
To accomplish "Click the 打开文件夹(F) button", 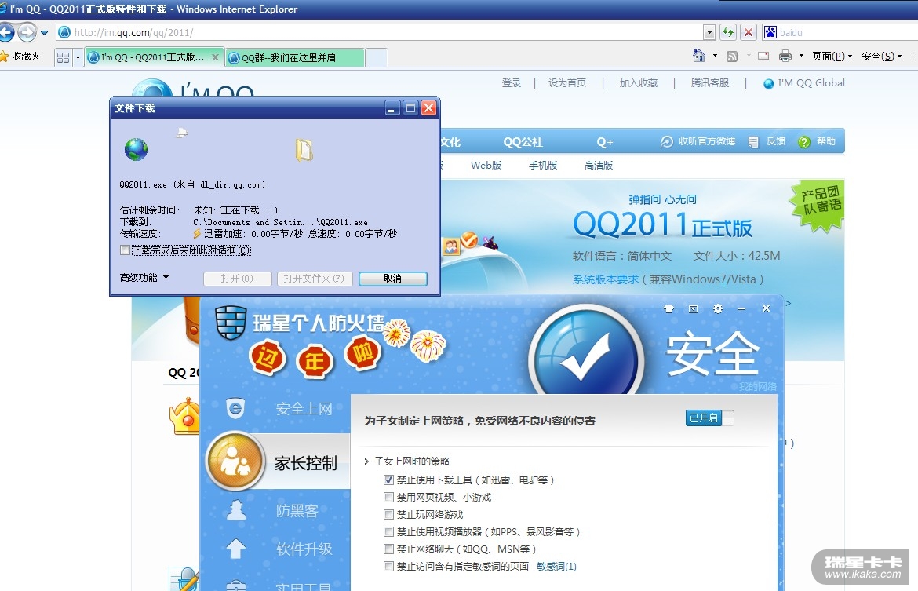I will [315, 279].
